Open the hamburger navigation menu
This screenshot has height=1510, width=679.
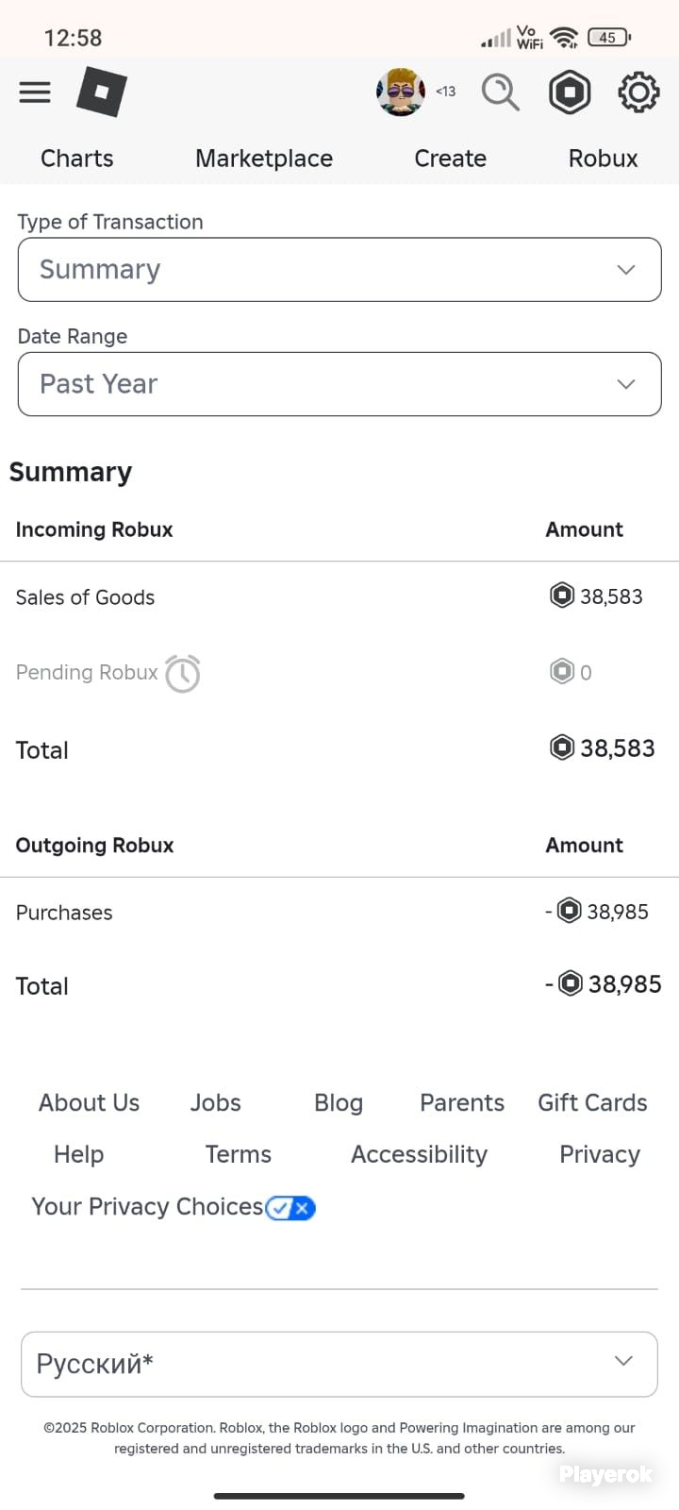click(35, 92)
